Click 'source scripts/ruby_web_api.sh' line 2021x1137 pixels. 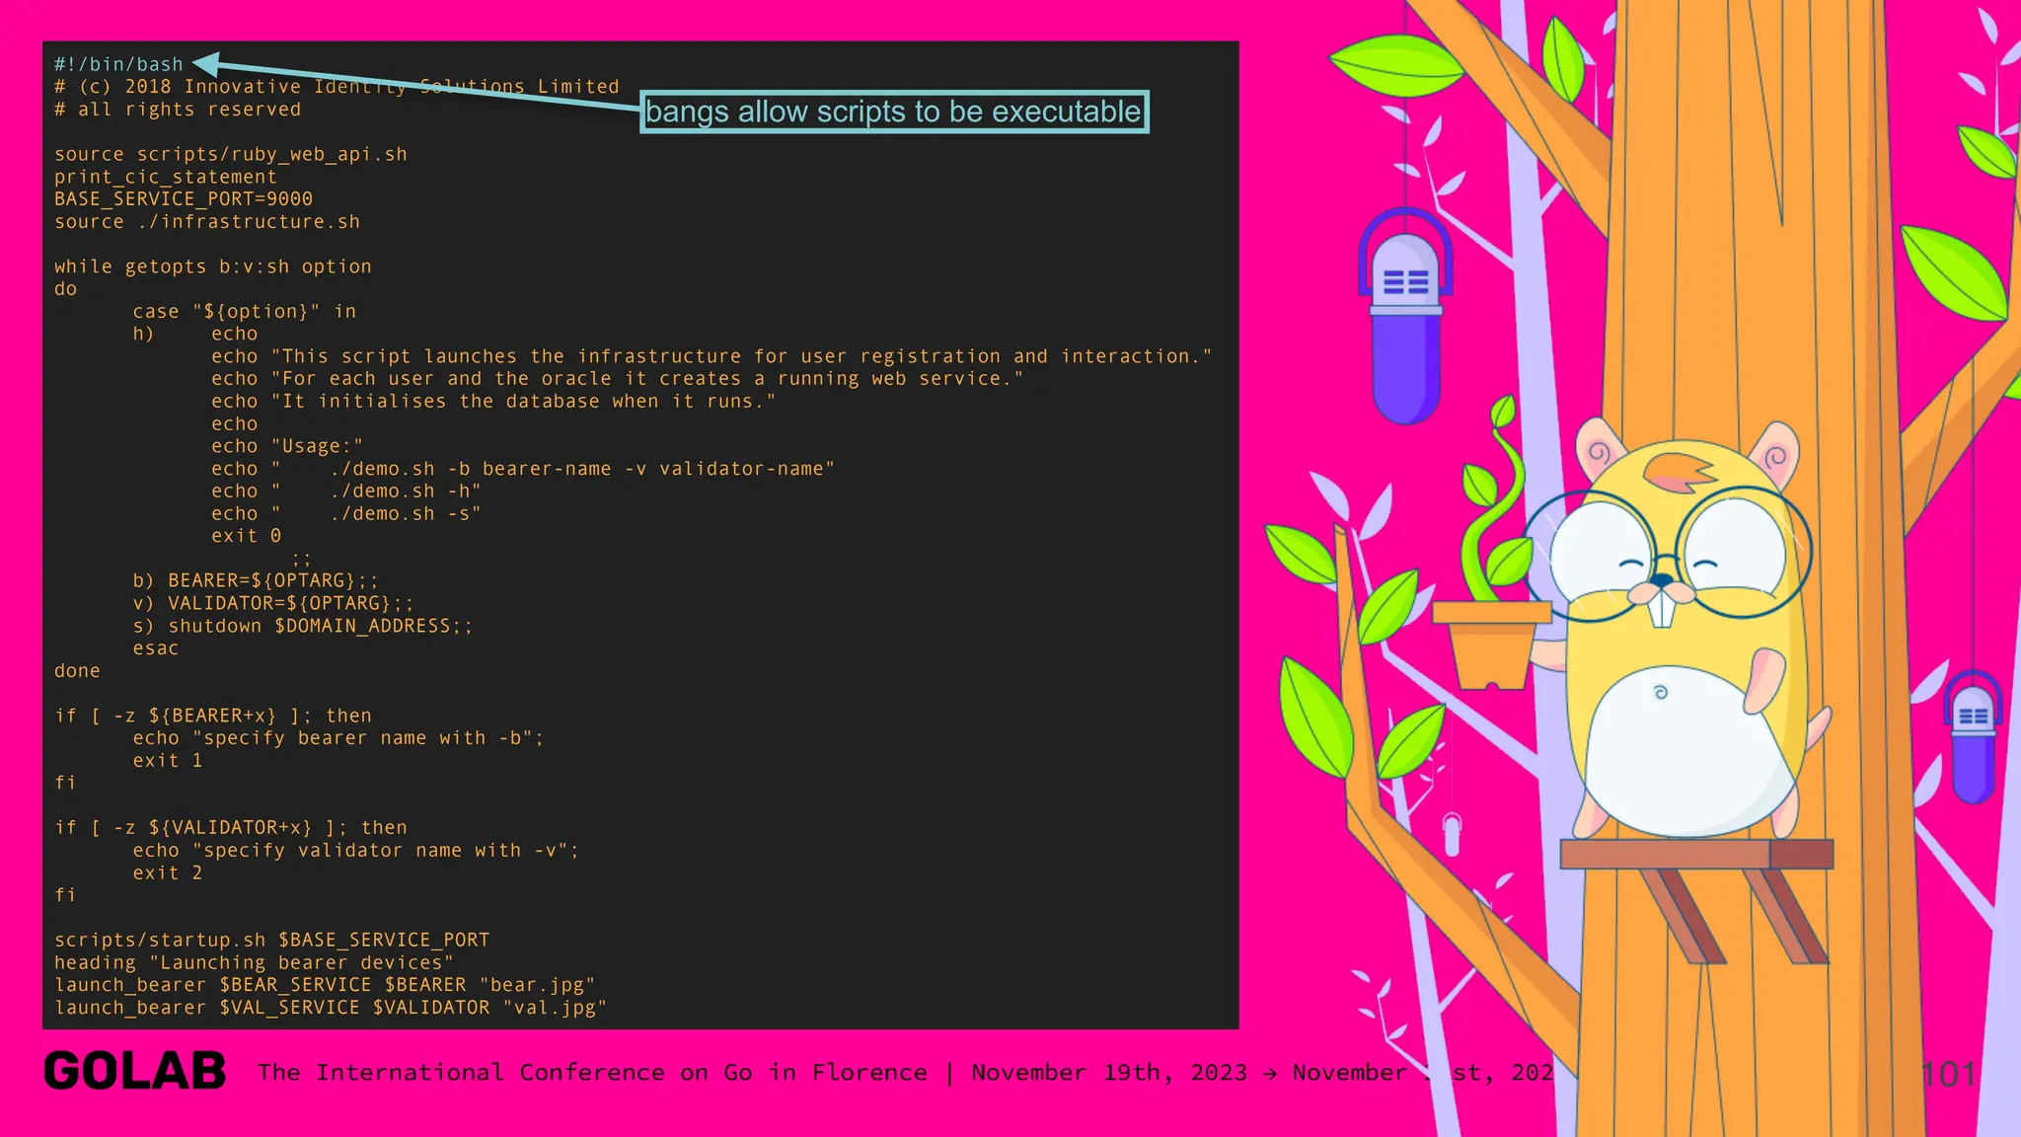pos(231,155)
